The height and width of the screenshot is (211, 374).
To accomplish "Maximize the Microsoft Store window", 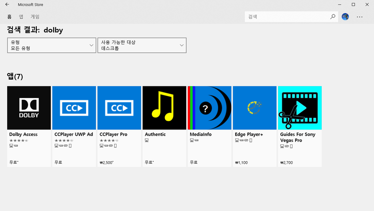I will tap(353, 4).
